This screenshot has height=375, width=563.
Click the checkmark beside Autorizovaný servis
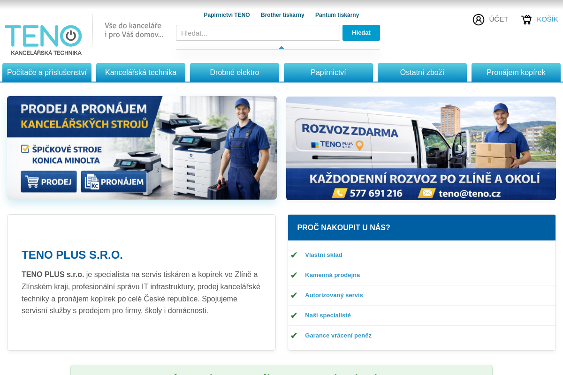[294, 295]
